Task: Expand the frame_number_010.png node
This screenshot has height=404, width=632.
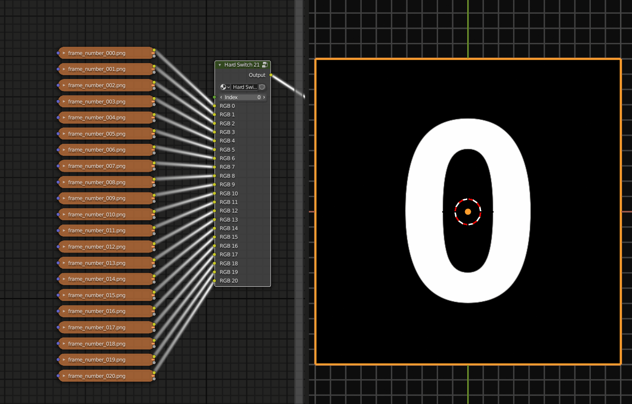Action: click(x=64, y=215)
